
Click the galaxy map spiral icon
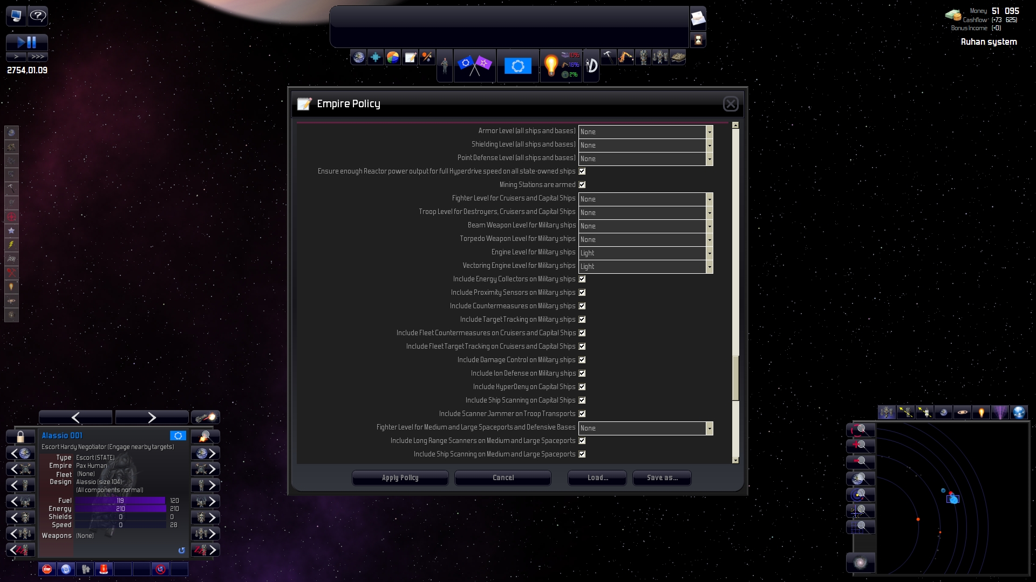pyautogui.click(x=861, y=562)
